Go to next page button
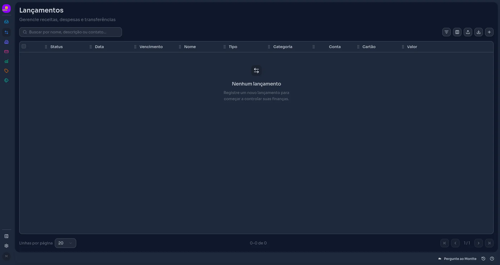The width and height of the screenshot is (500, 265). click(479, 243)
